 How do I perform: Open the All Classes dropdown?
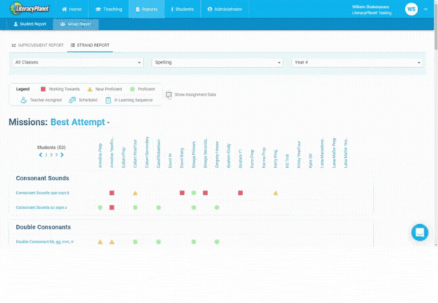[x=79, y=63]
